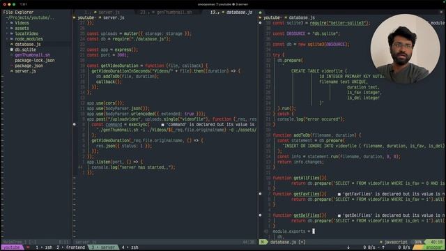Click the assets folder icon

pos(12,28)
